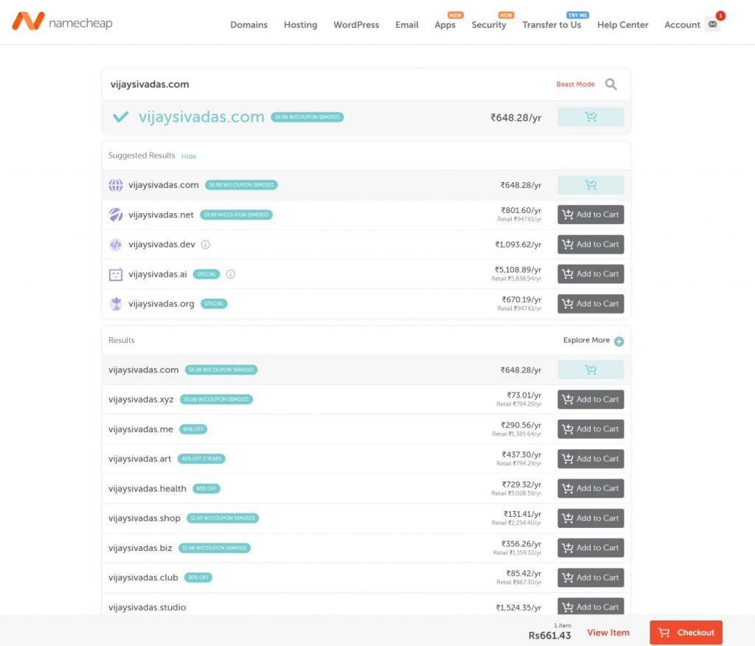Click Explore More link text
The image size is (755, 646).
586,340
